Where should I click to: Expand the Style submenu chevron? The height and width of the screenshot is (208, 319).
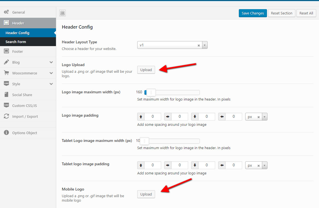point(51,84)
